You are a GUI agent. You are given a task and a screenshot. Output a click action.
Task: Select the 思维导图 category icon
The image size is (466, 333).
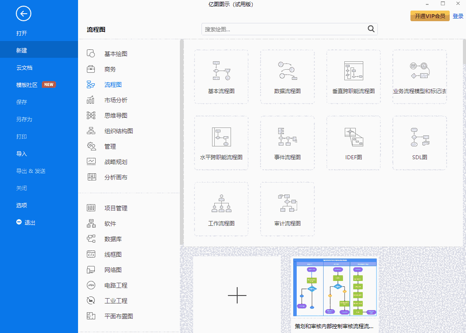91,115
